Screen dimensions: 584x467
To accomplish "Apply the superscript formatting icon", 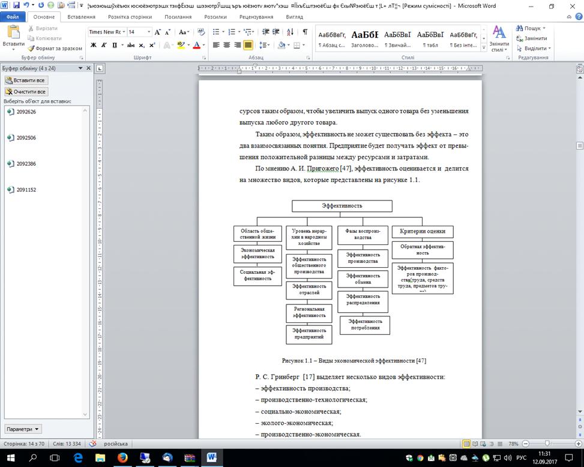I will 152,45.
